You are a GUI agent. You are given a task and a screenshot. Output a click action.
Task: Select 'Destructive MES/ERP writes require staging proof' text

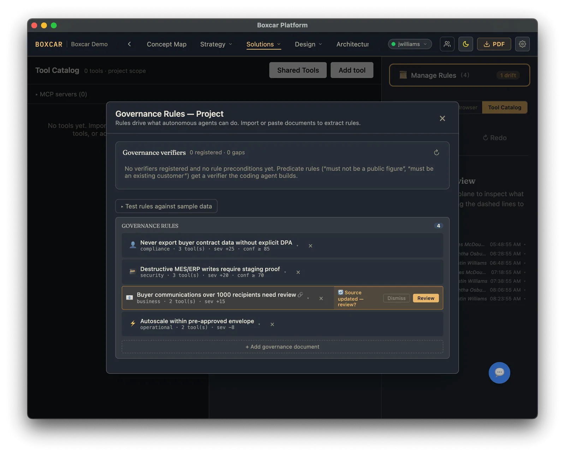coord(210,269)
